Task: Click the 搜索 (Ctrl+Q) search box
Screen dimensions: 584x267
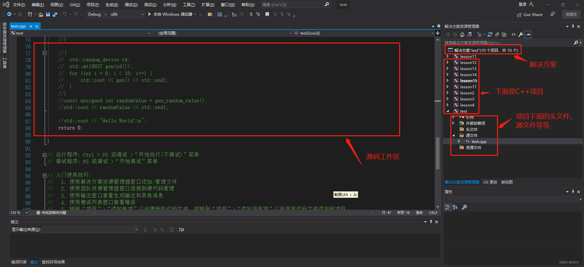Action: 296,5
